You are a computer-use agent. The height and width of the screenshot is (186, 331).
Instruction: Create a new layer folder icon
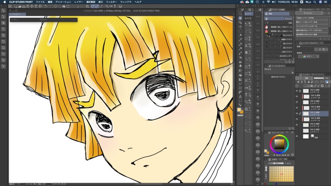[x=312, y=86]
